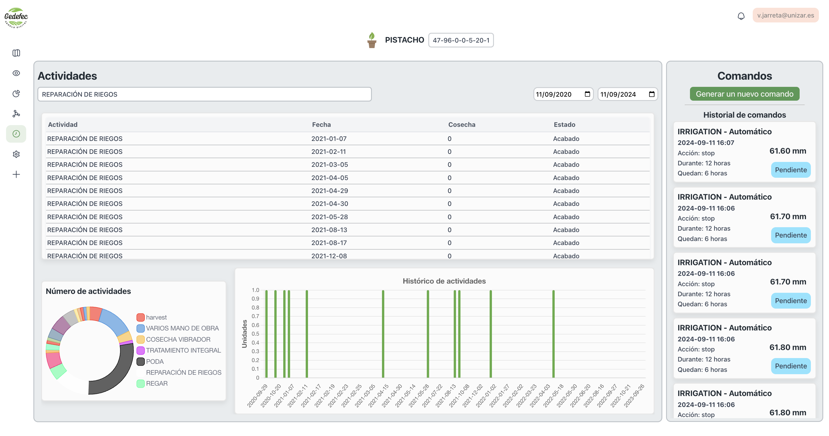The image size is (829, 436).
Task: Click Generar un nuevo comando button
Action: pyautogui.click(x=744, y=94)
